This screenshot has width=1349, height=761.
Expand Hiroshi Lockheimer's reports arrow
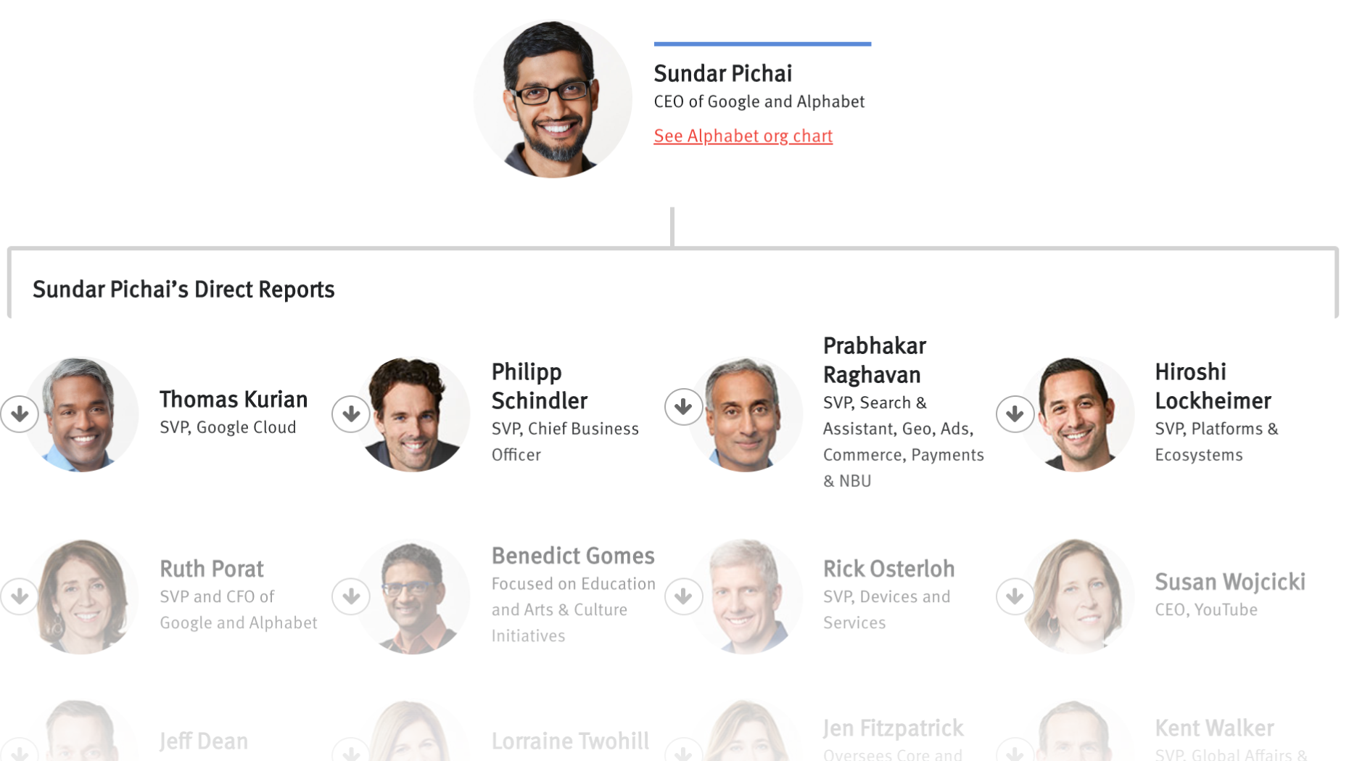point(1015,414)
